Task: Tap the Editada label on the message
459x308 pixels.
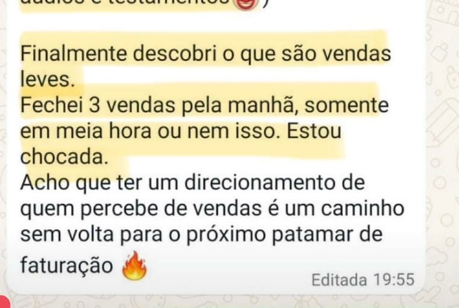Action: pos(339,280)
